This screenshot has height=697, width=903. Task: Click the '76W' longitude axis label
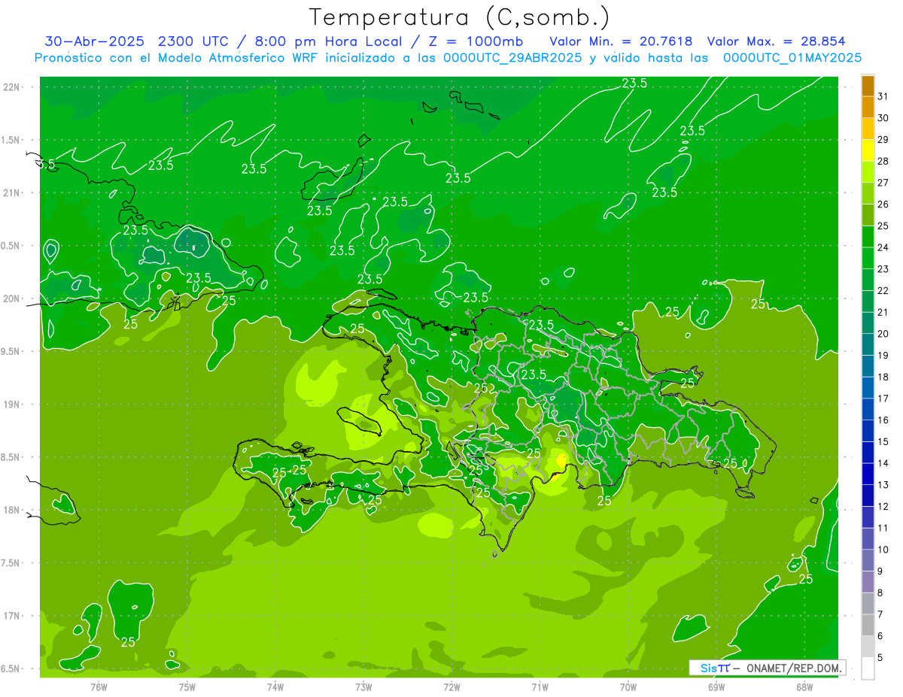click(99, 687)
